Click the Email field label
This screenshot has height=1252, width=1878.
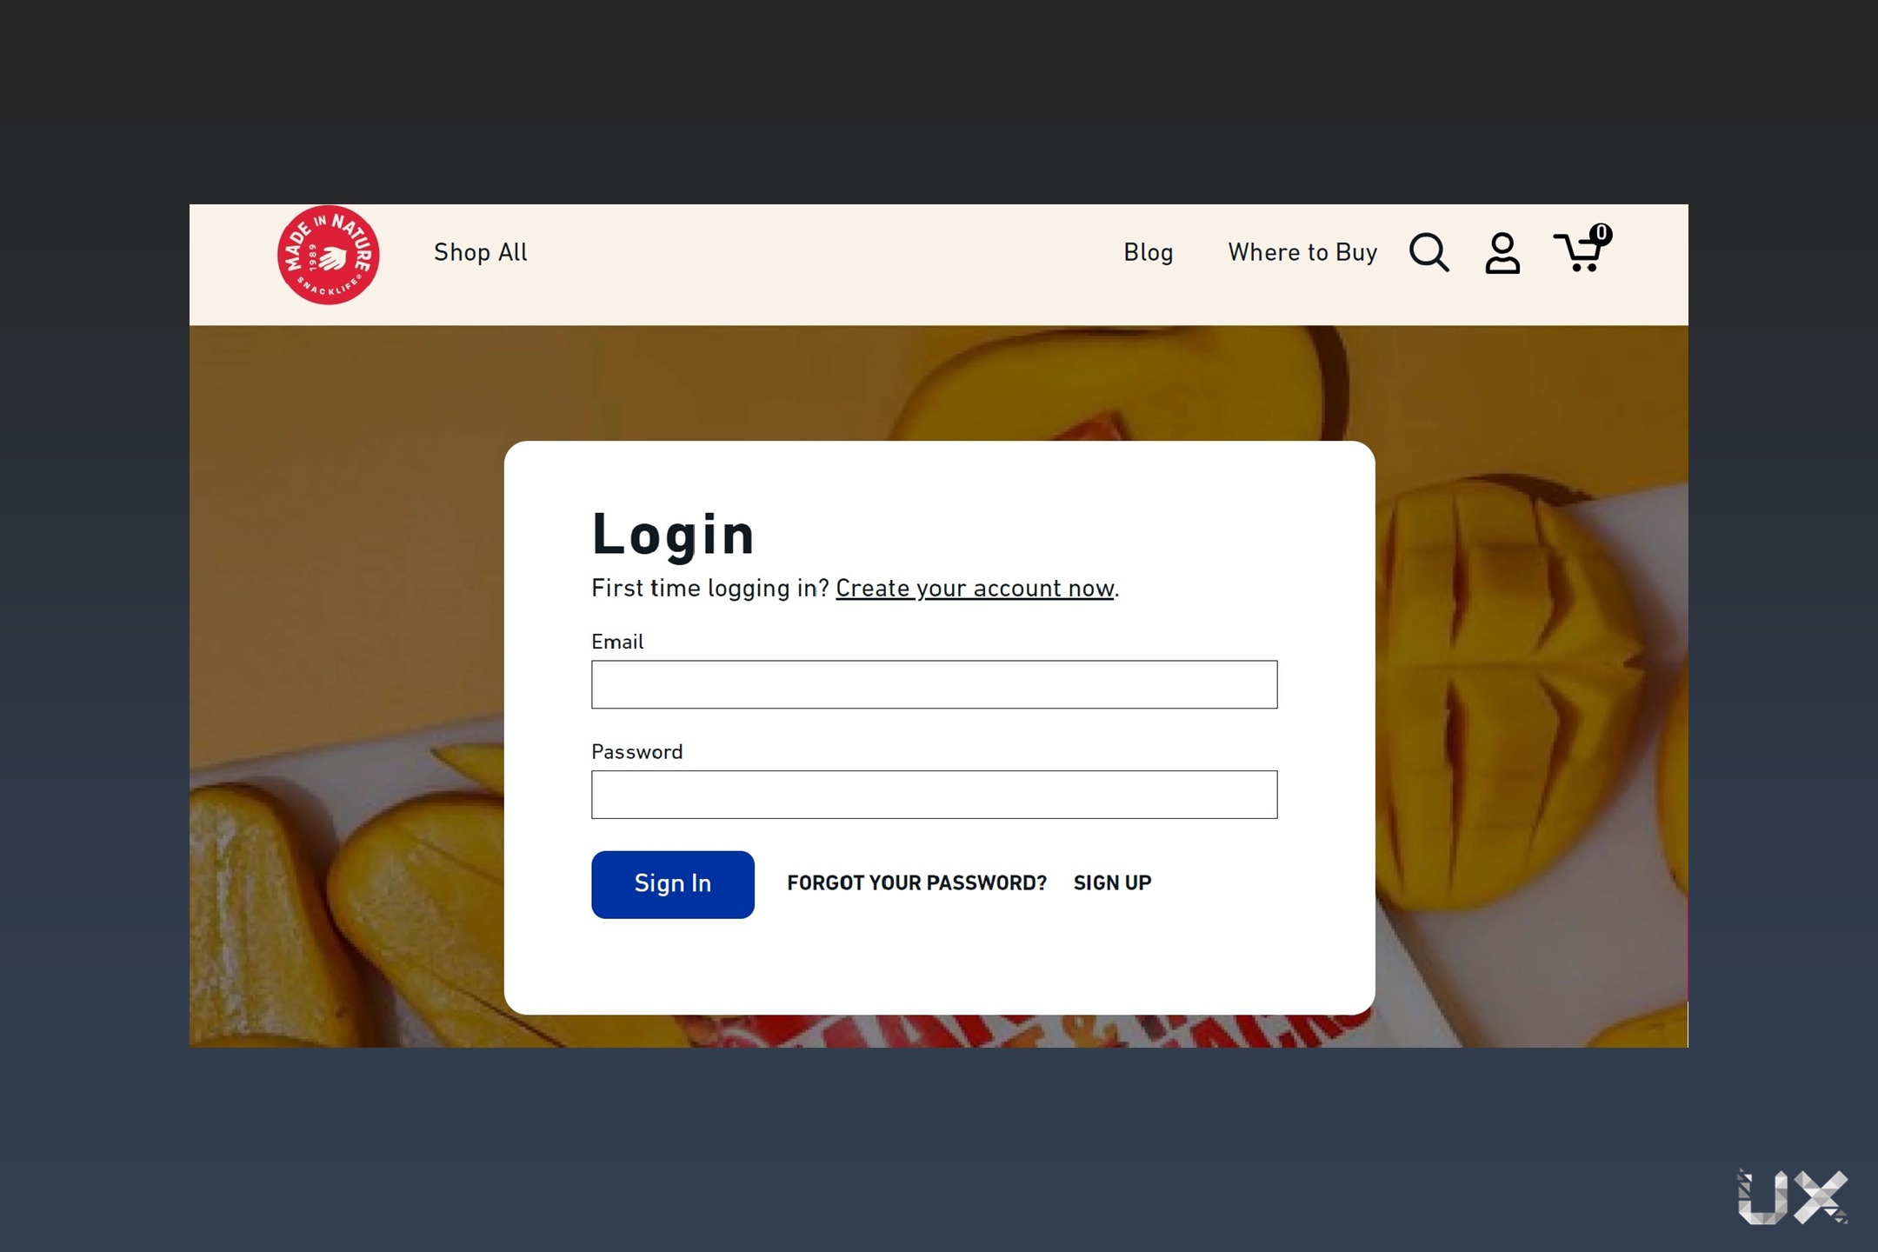[617, 642]
